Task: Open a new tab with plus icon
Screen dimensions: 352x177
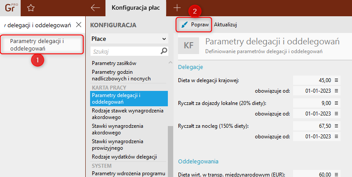Action: (177, 8)
